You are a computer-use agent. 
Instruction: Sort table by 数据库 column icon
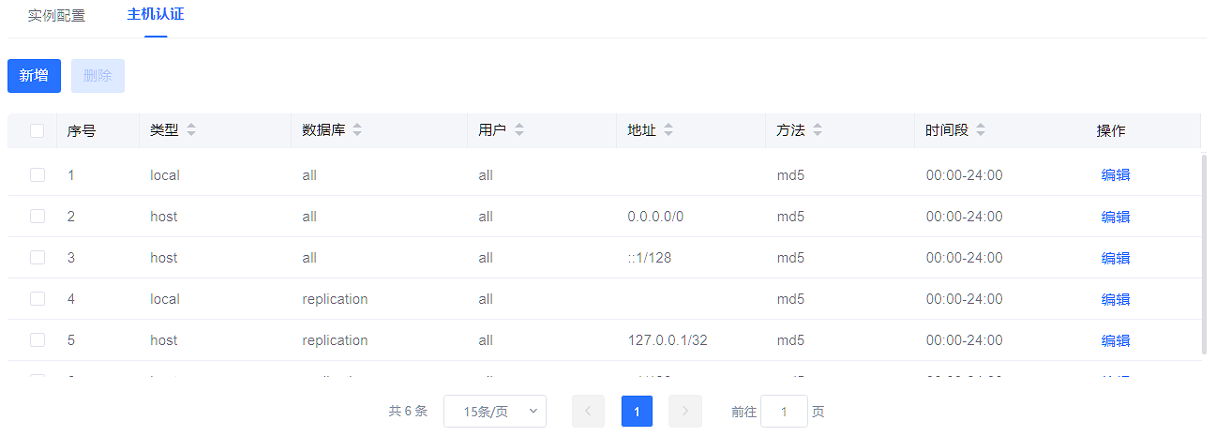click(x=357, y=130)
